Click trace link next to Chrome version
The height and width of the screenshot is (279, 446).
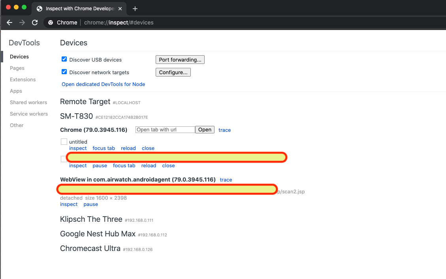pyautogui.click(x=225, y=130)
